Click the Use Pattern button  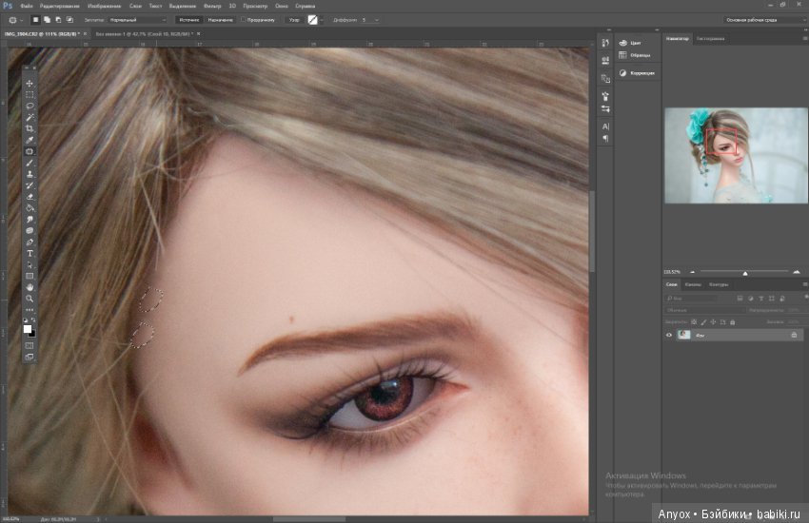294,20
